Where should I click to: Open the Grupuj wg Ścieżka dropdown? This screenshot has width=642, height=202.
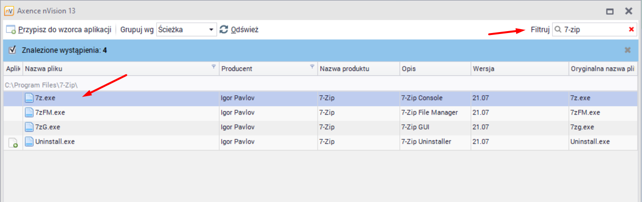click(x=211, y=30)
